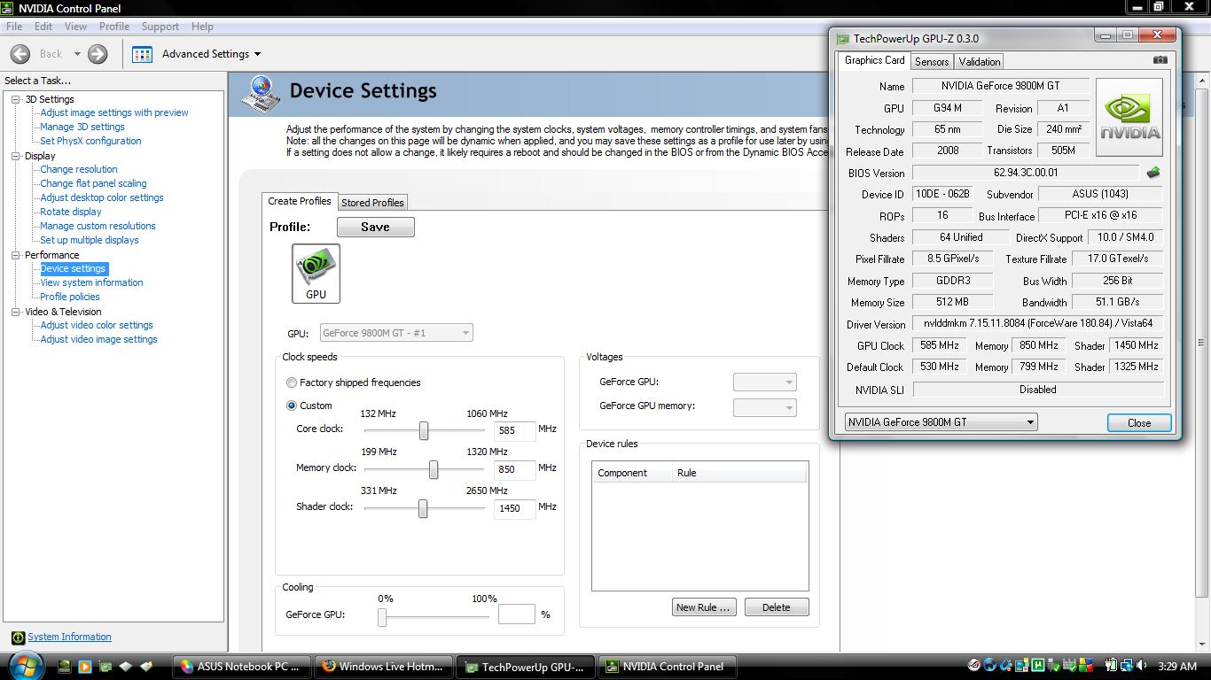Click the BIOS save chip icon in GPU-Z
The height and width of the screenshot is (680, 1211).
(1152, 173)
